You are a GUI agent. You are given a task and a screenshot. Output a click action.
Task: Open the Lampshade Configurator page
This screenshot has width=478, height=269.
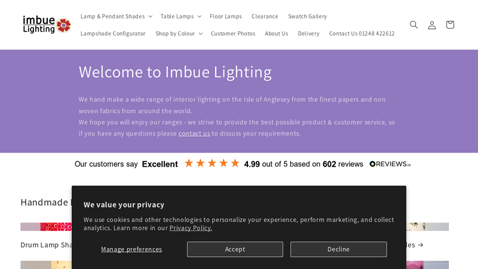[113, 33]
